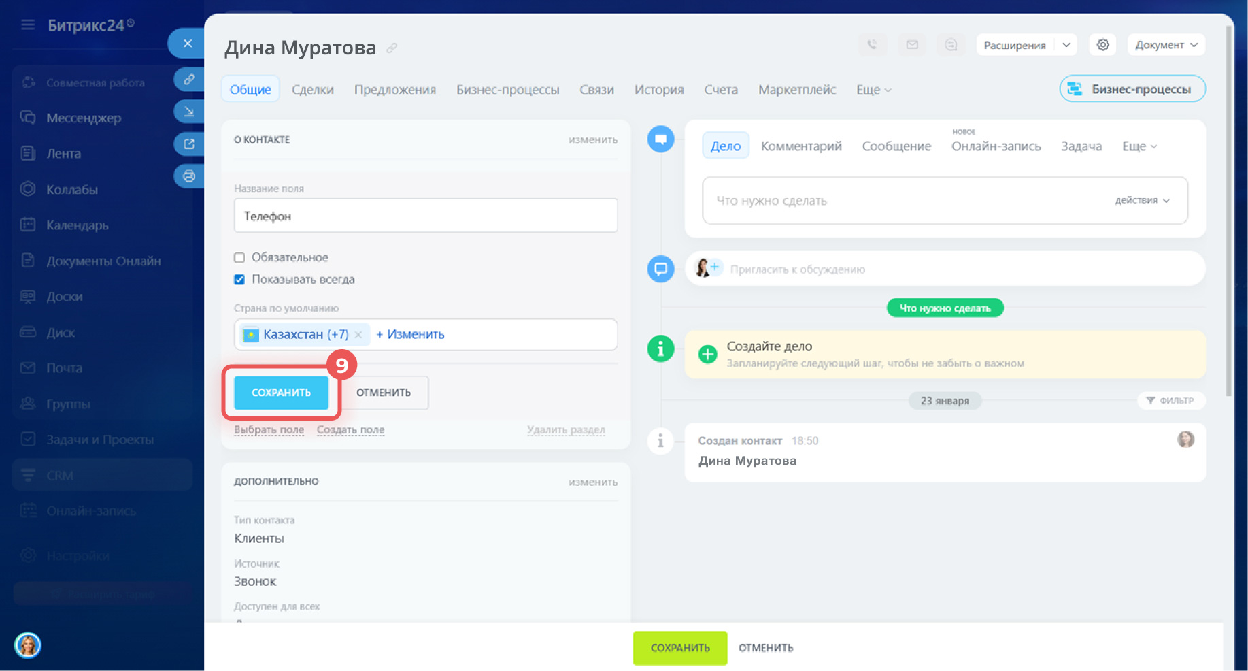
Task: Open the chat icon in header
Action: [951, 45]
